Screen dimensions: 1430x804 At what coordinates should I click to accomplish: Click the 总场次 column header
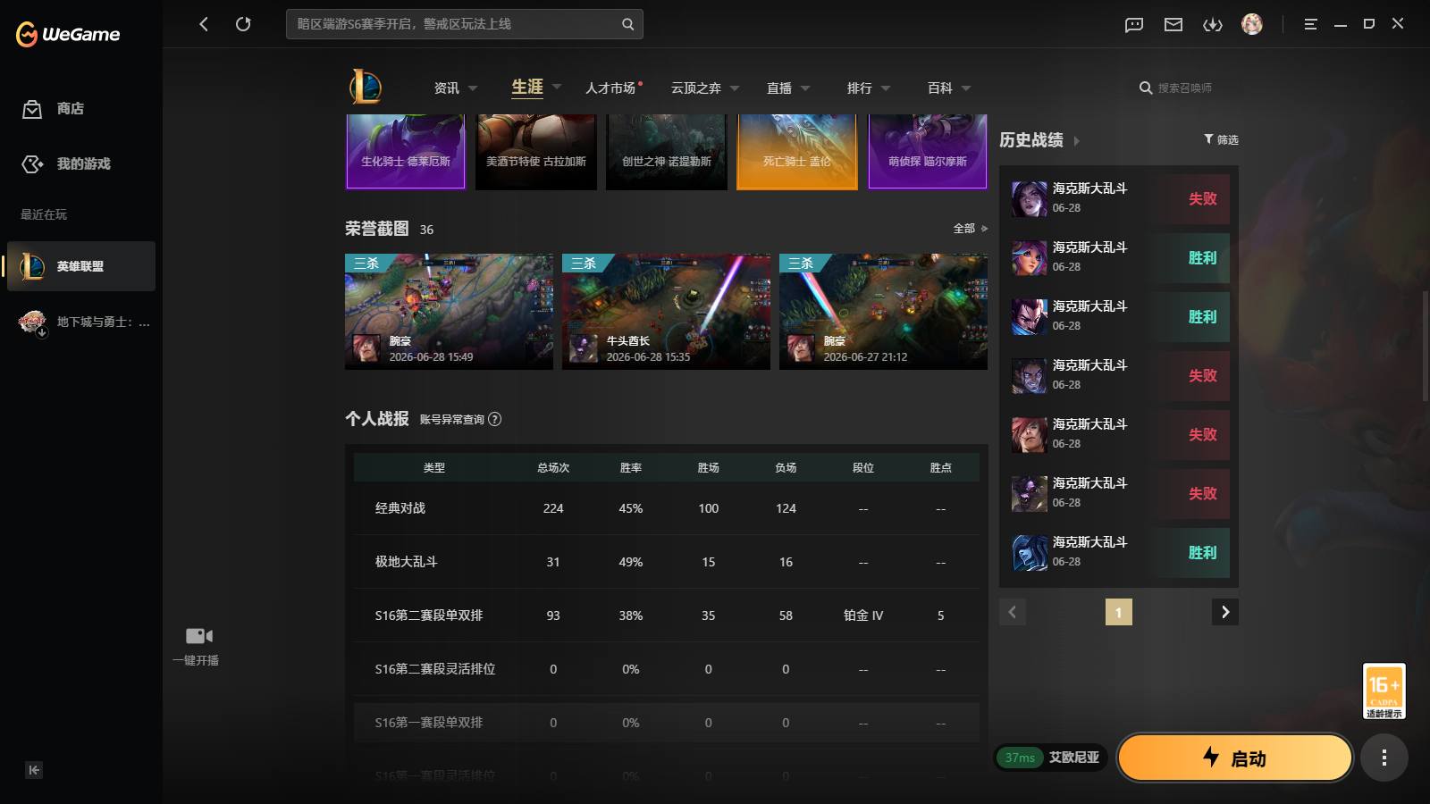point(553,468)
